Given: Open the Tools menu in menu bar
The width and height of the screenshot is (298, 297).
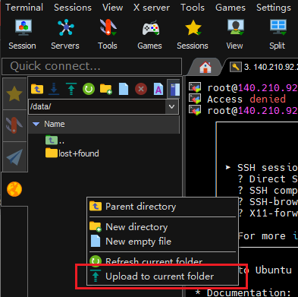Looking at the screenshot, I should tap(193, 8).
